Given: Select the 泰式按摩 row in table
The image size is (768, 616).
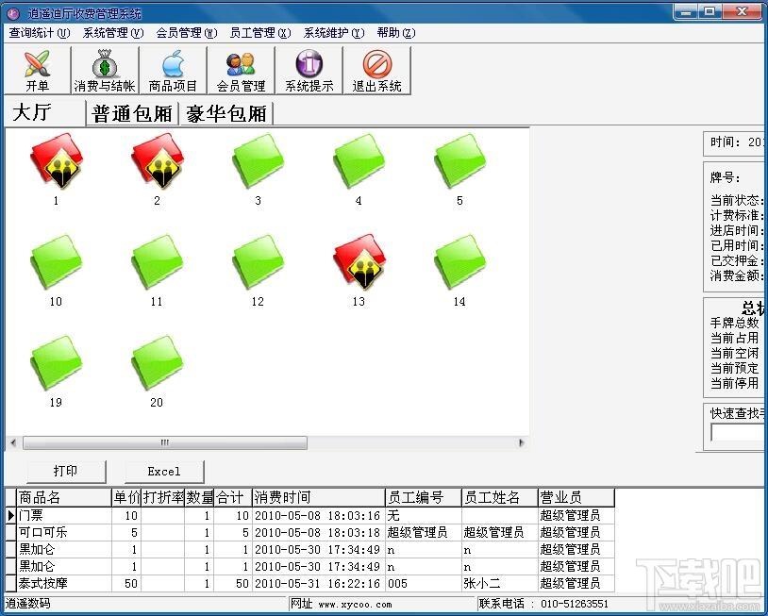Looking at the screenshot, I should click(x=309, y=583).
